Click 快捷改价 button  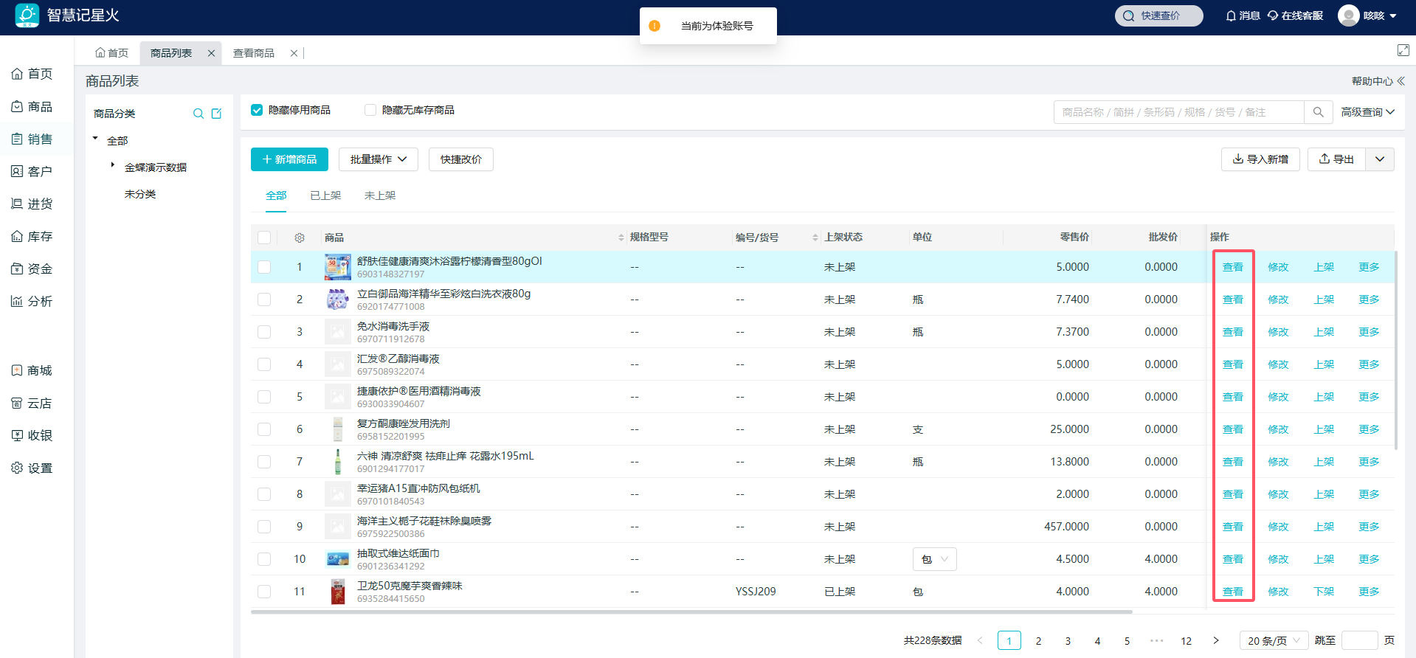[x=461, y=159]
